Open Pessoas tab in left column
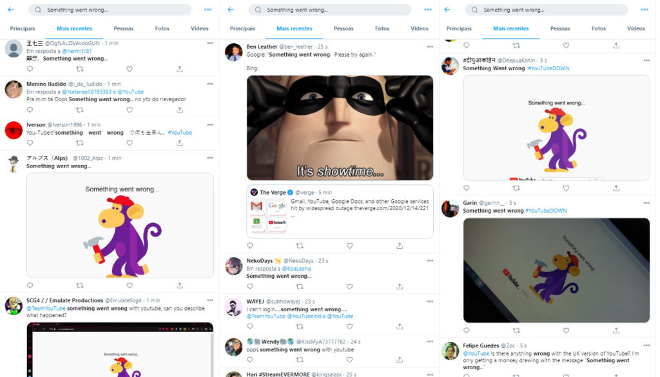The width and height of the screenshot is (660, 377). pyautogui.click(x=124, y=28)
